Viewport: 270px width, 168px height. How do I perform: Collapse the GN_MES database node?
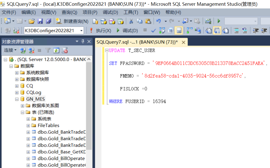(17, 99)
